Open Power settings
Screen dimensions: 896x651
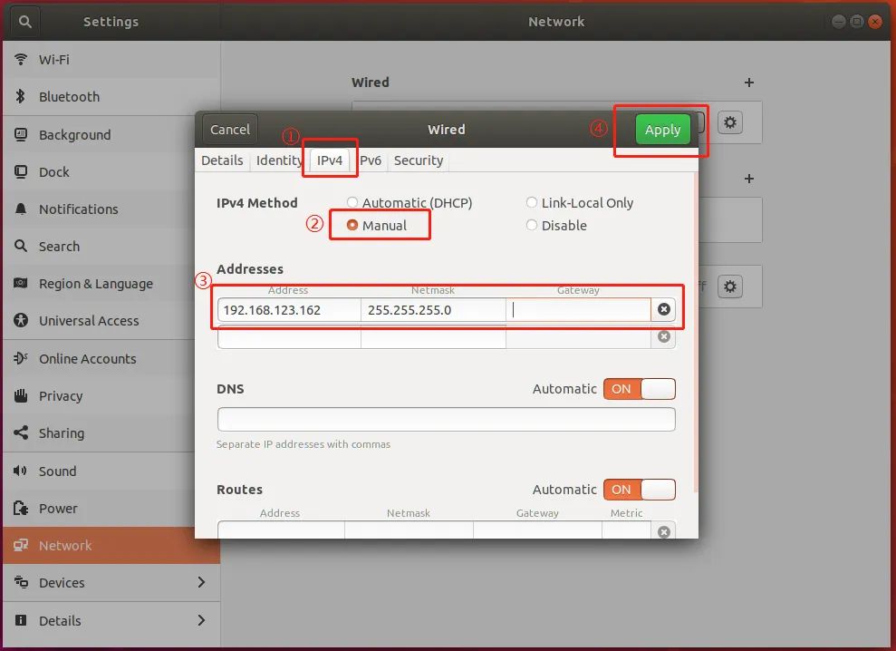pos(111,509)
